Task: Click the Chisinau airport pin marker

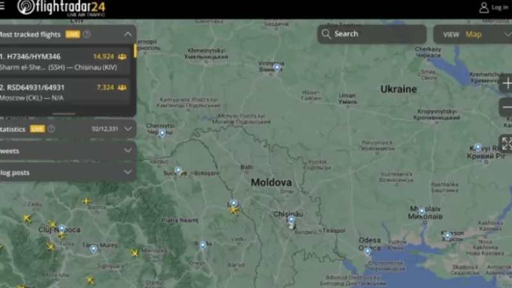Action: 291,220
